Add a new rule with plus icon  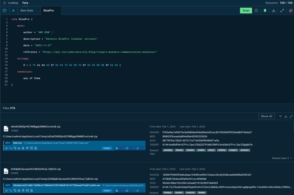click(13, 11)
